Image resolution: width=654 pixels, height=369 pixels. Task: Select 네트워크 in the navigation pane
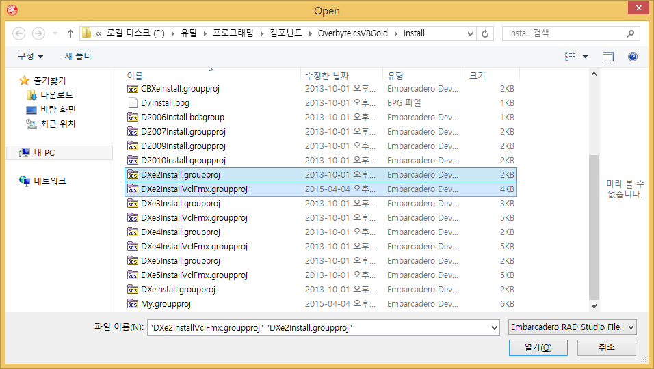49,181
